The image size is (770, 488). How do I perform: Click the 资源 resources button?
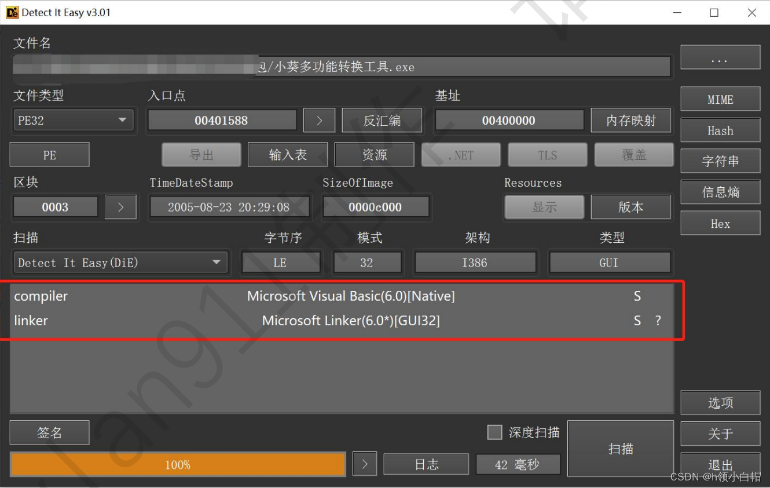(375, 155)
